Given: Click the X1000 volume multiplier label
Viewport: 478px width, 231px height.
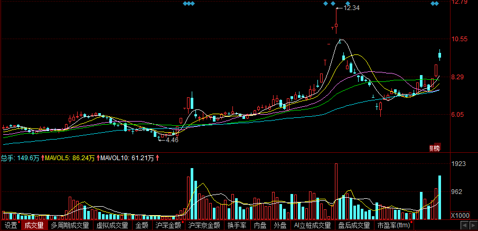Looking at the screenshot, I should (460, 216).
